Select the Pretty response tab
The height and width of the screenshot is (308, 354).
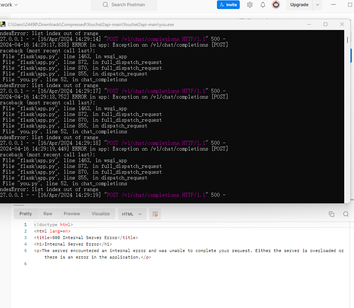(x=26, y=214)
